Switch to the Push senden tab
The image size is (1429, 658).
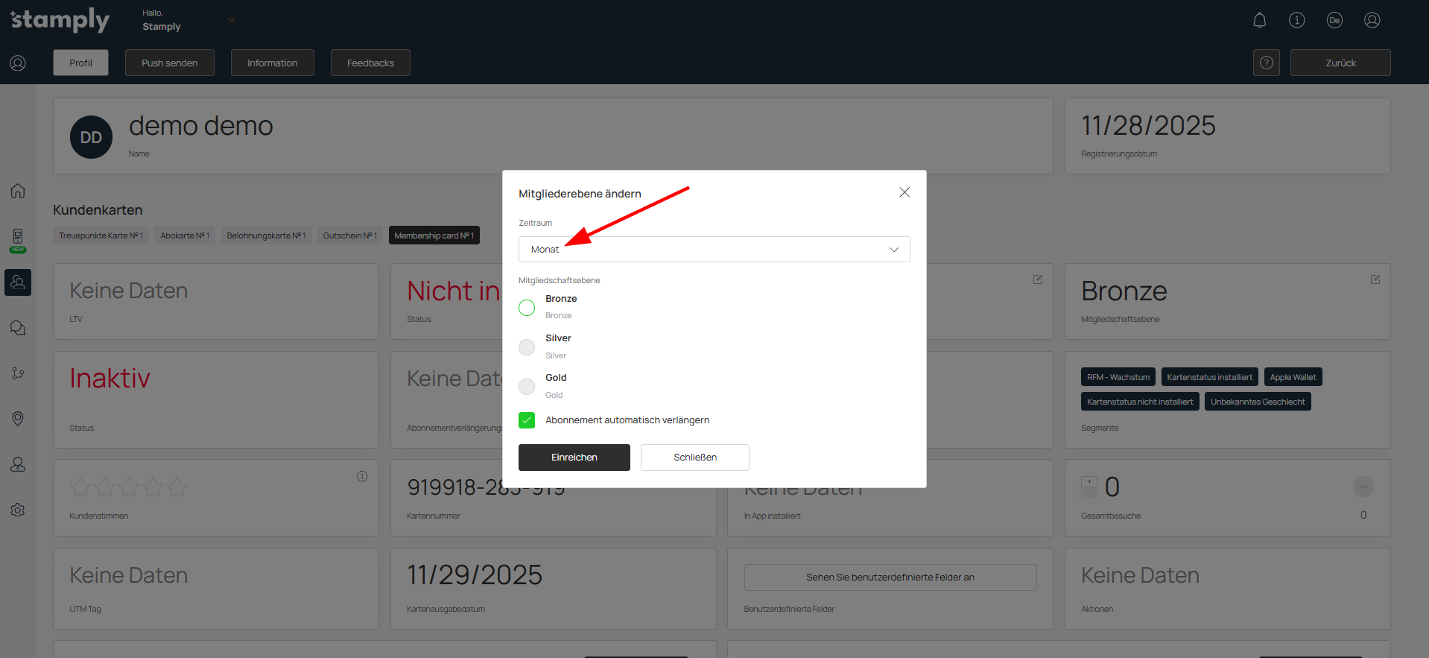tap(170, 63)
